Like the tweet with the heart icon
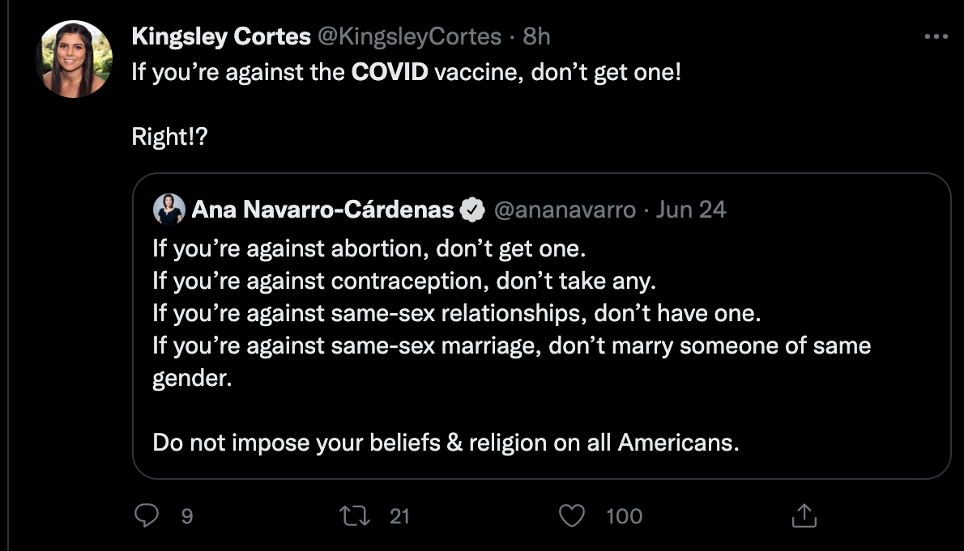 (x=572, y=515)
